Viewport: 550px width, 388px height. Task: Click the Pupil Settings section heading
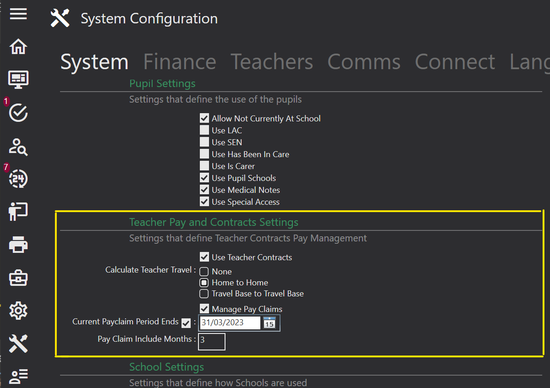tap(162, 83)
